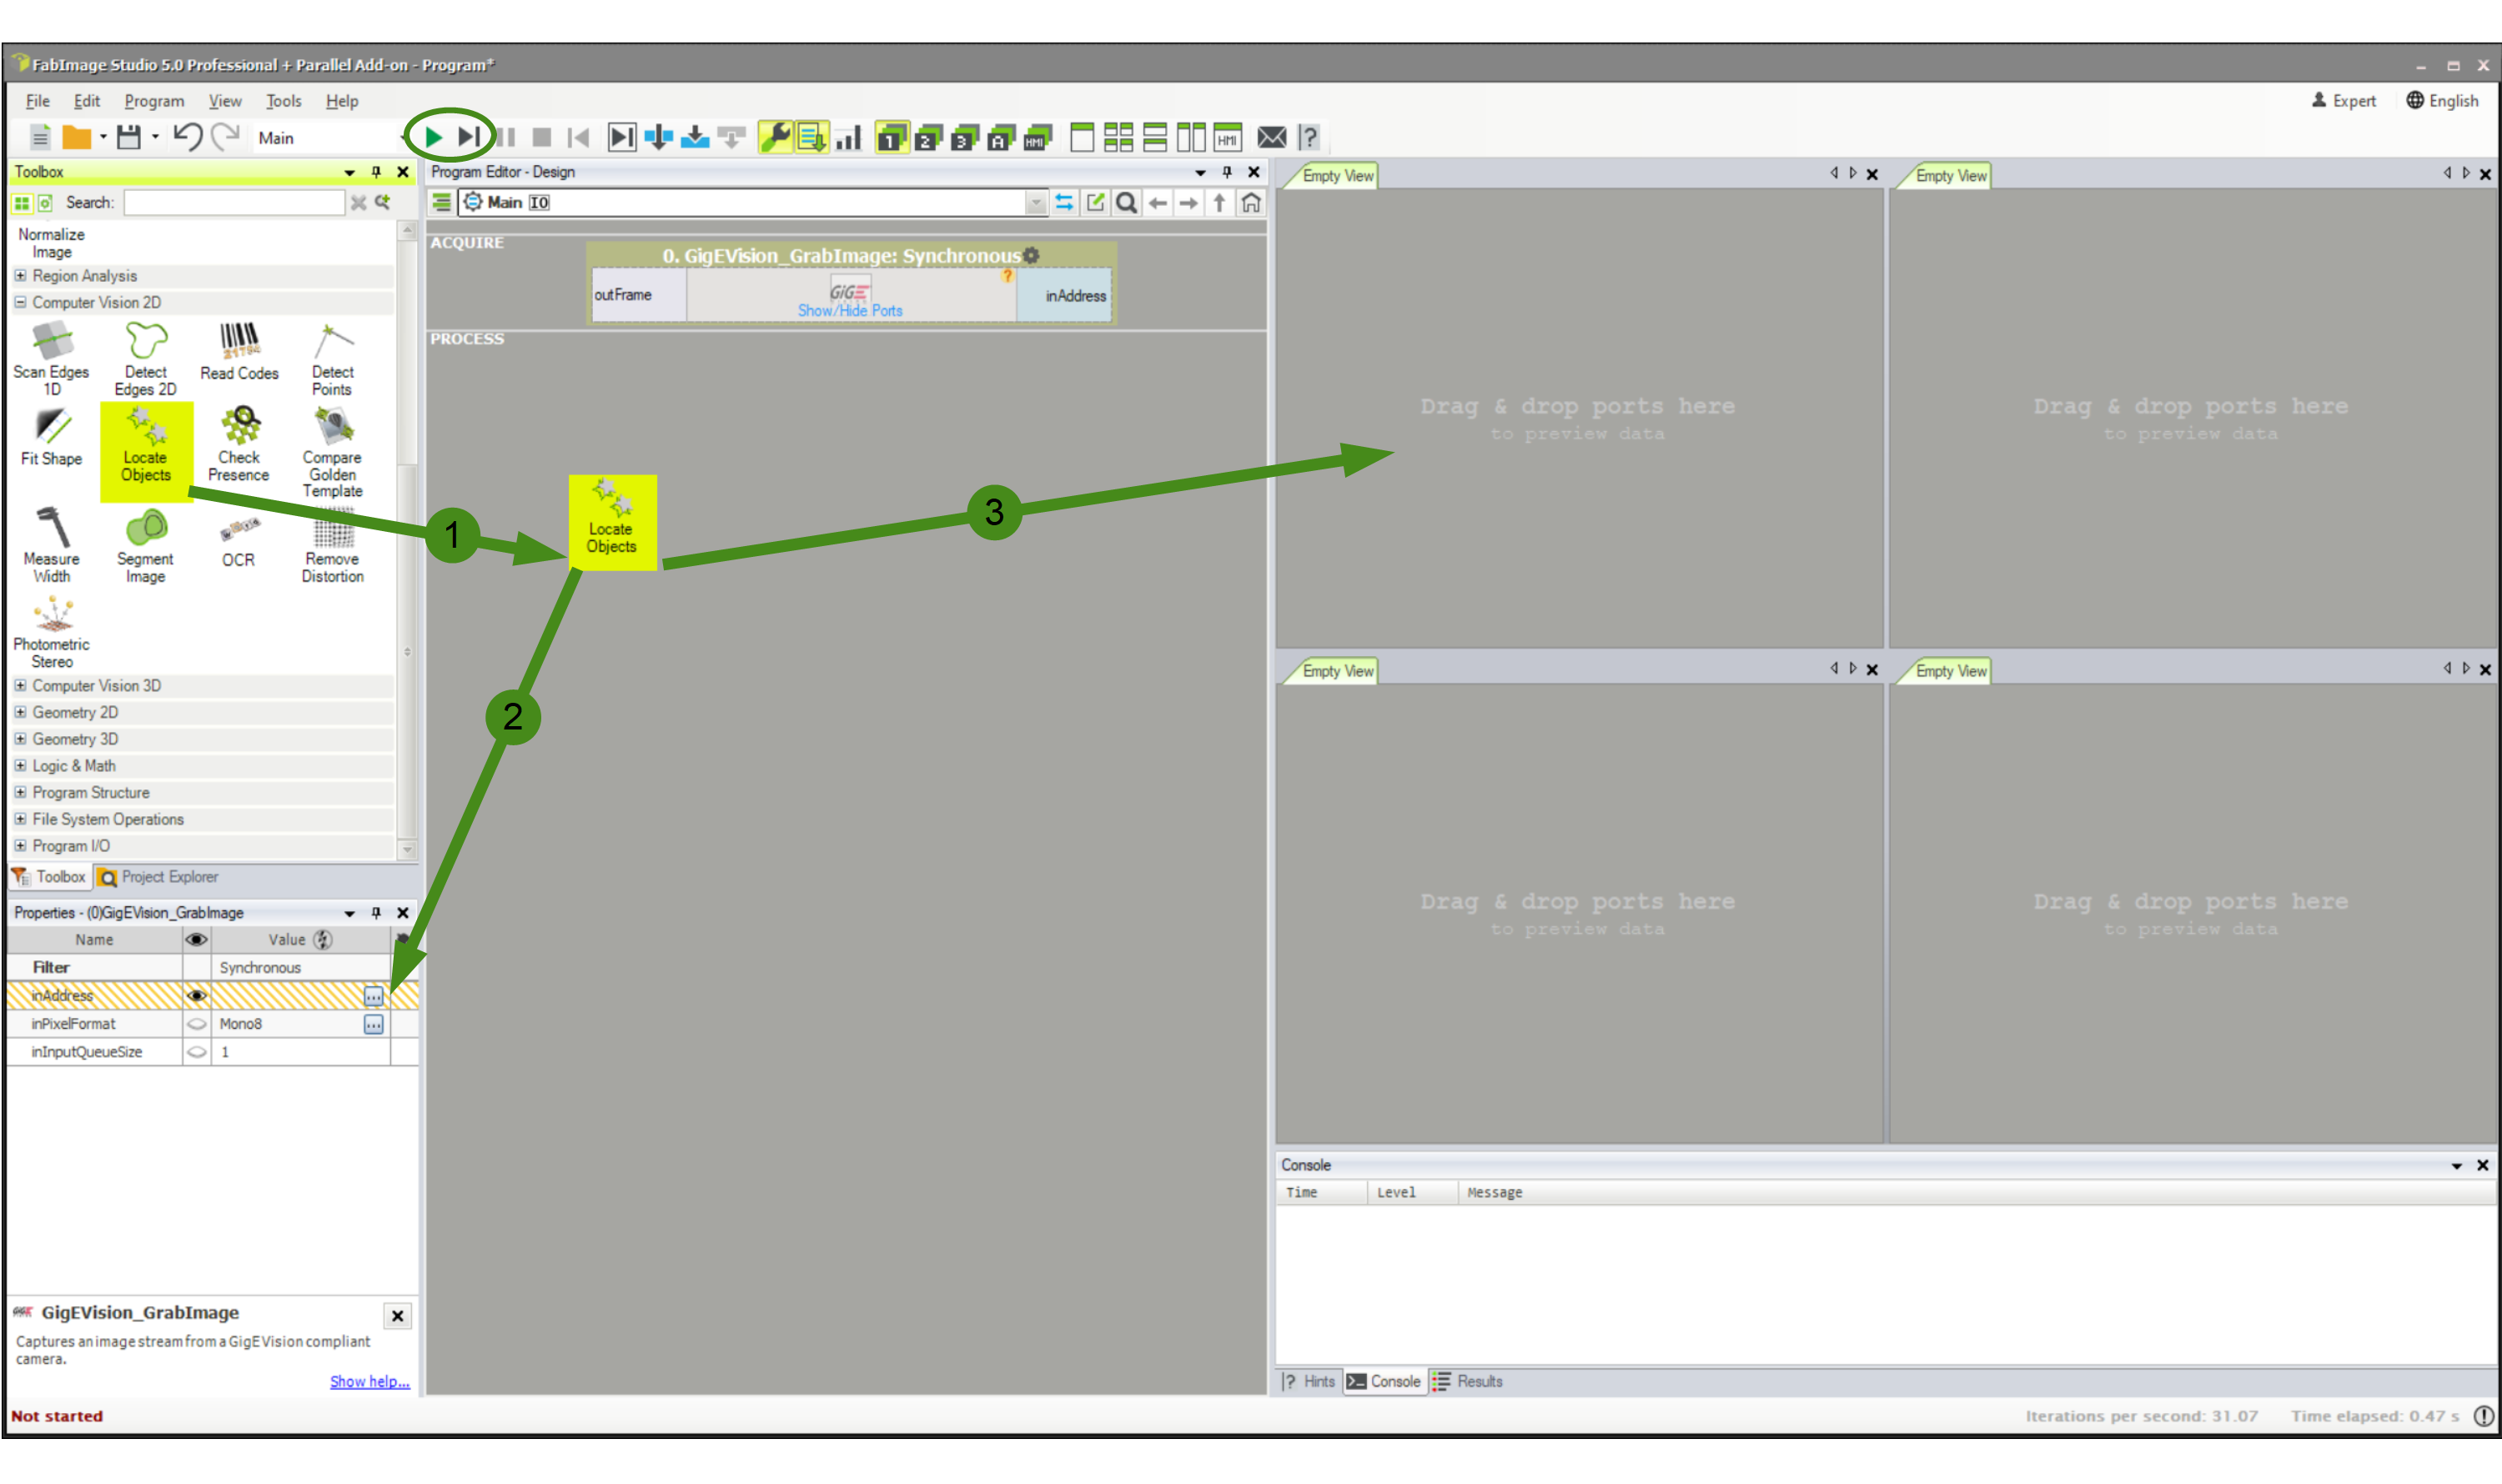Expand the Geometry 2D category
Viewport: 2502px width, 1484px height.
tap(20, 712)
